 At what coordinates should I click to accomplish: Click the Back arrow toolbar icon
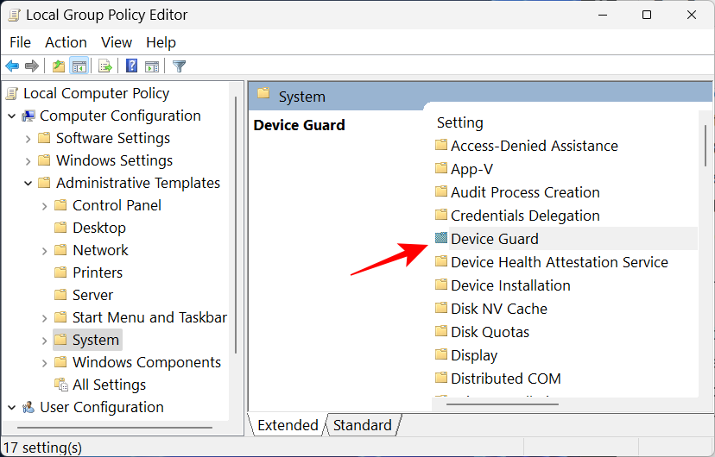[12, 66]
